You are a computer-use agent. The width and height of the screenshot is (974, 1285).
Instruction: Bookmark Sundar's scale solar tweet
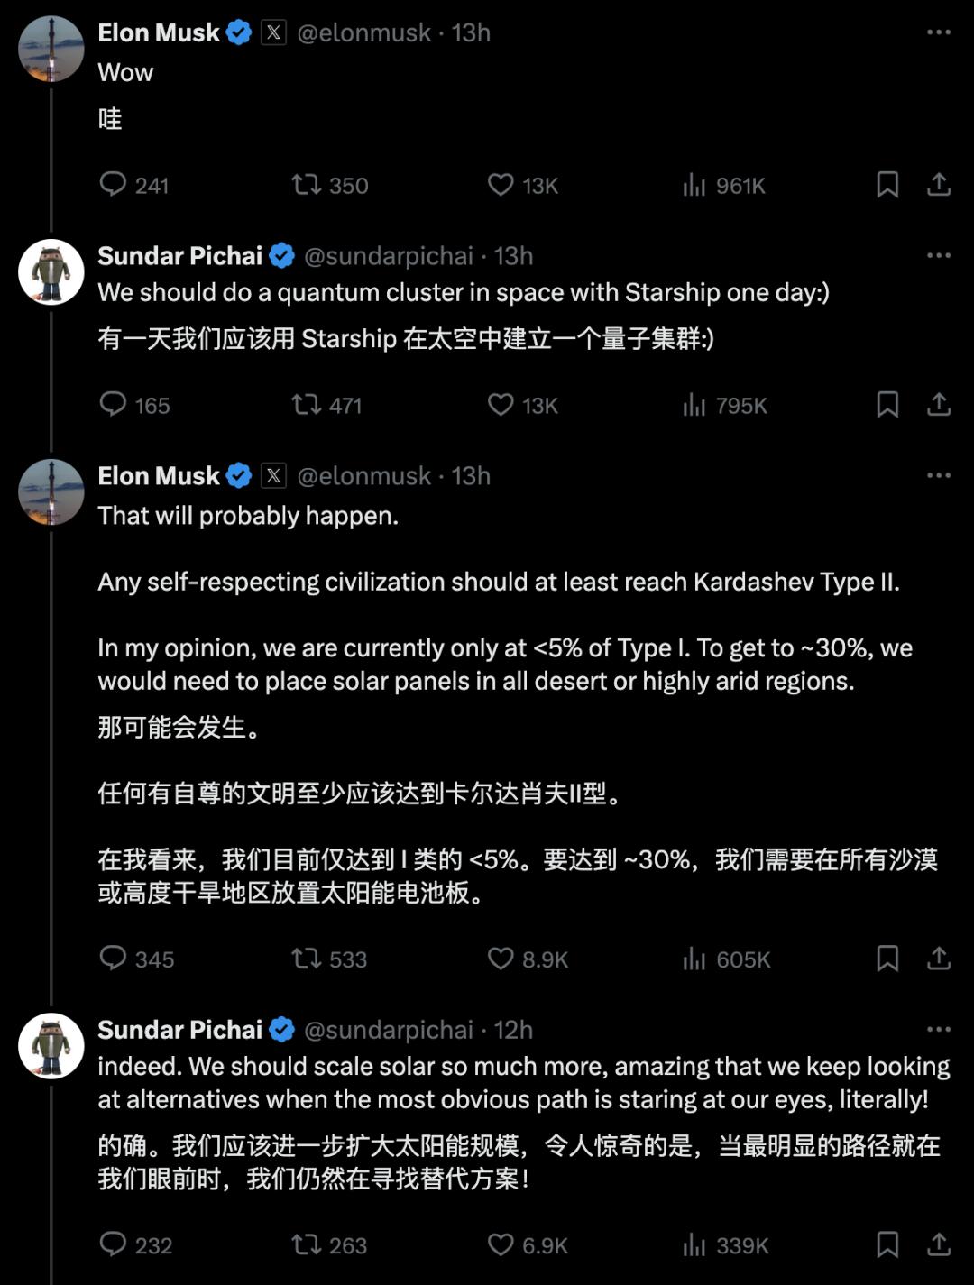887,1245
